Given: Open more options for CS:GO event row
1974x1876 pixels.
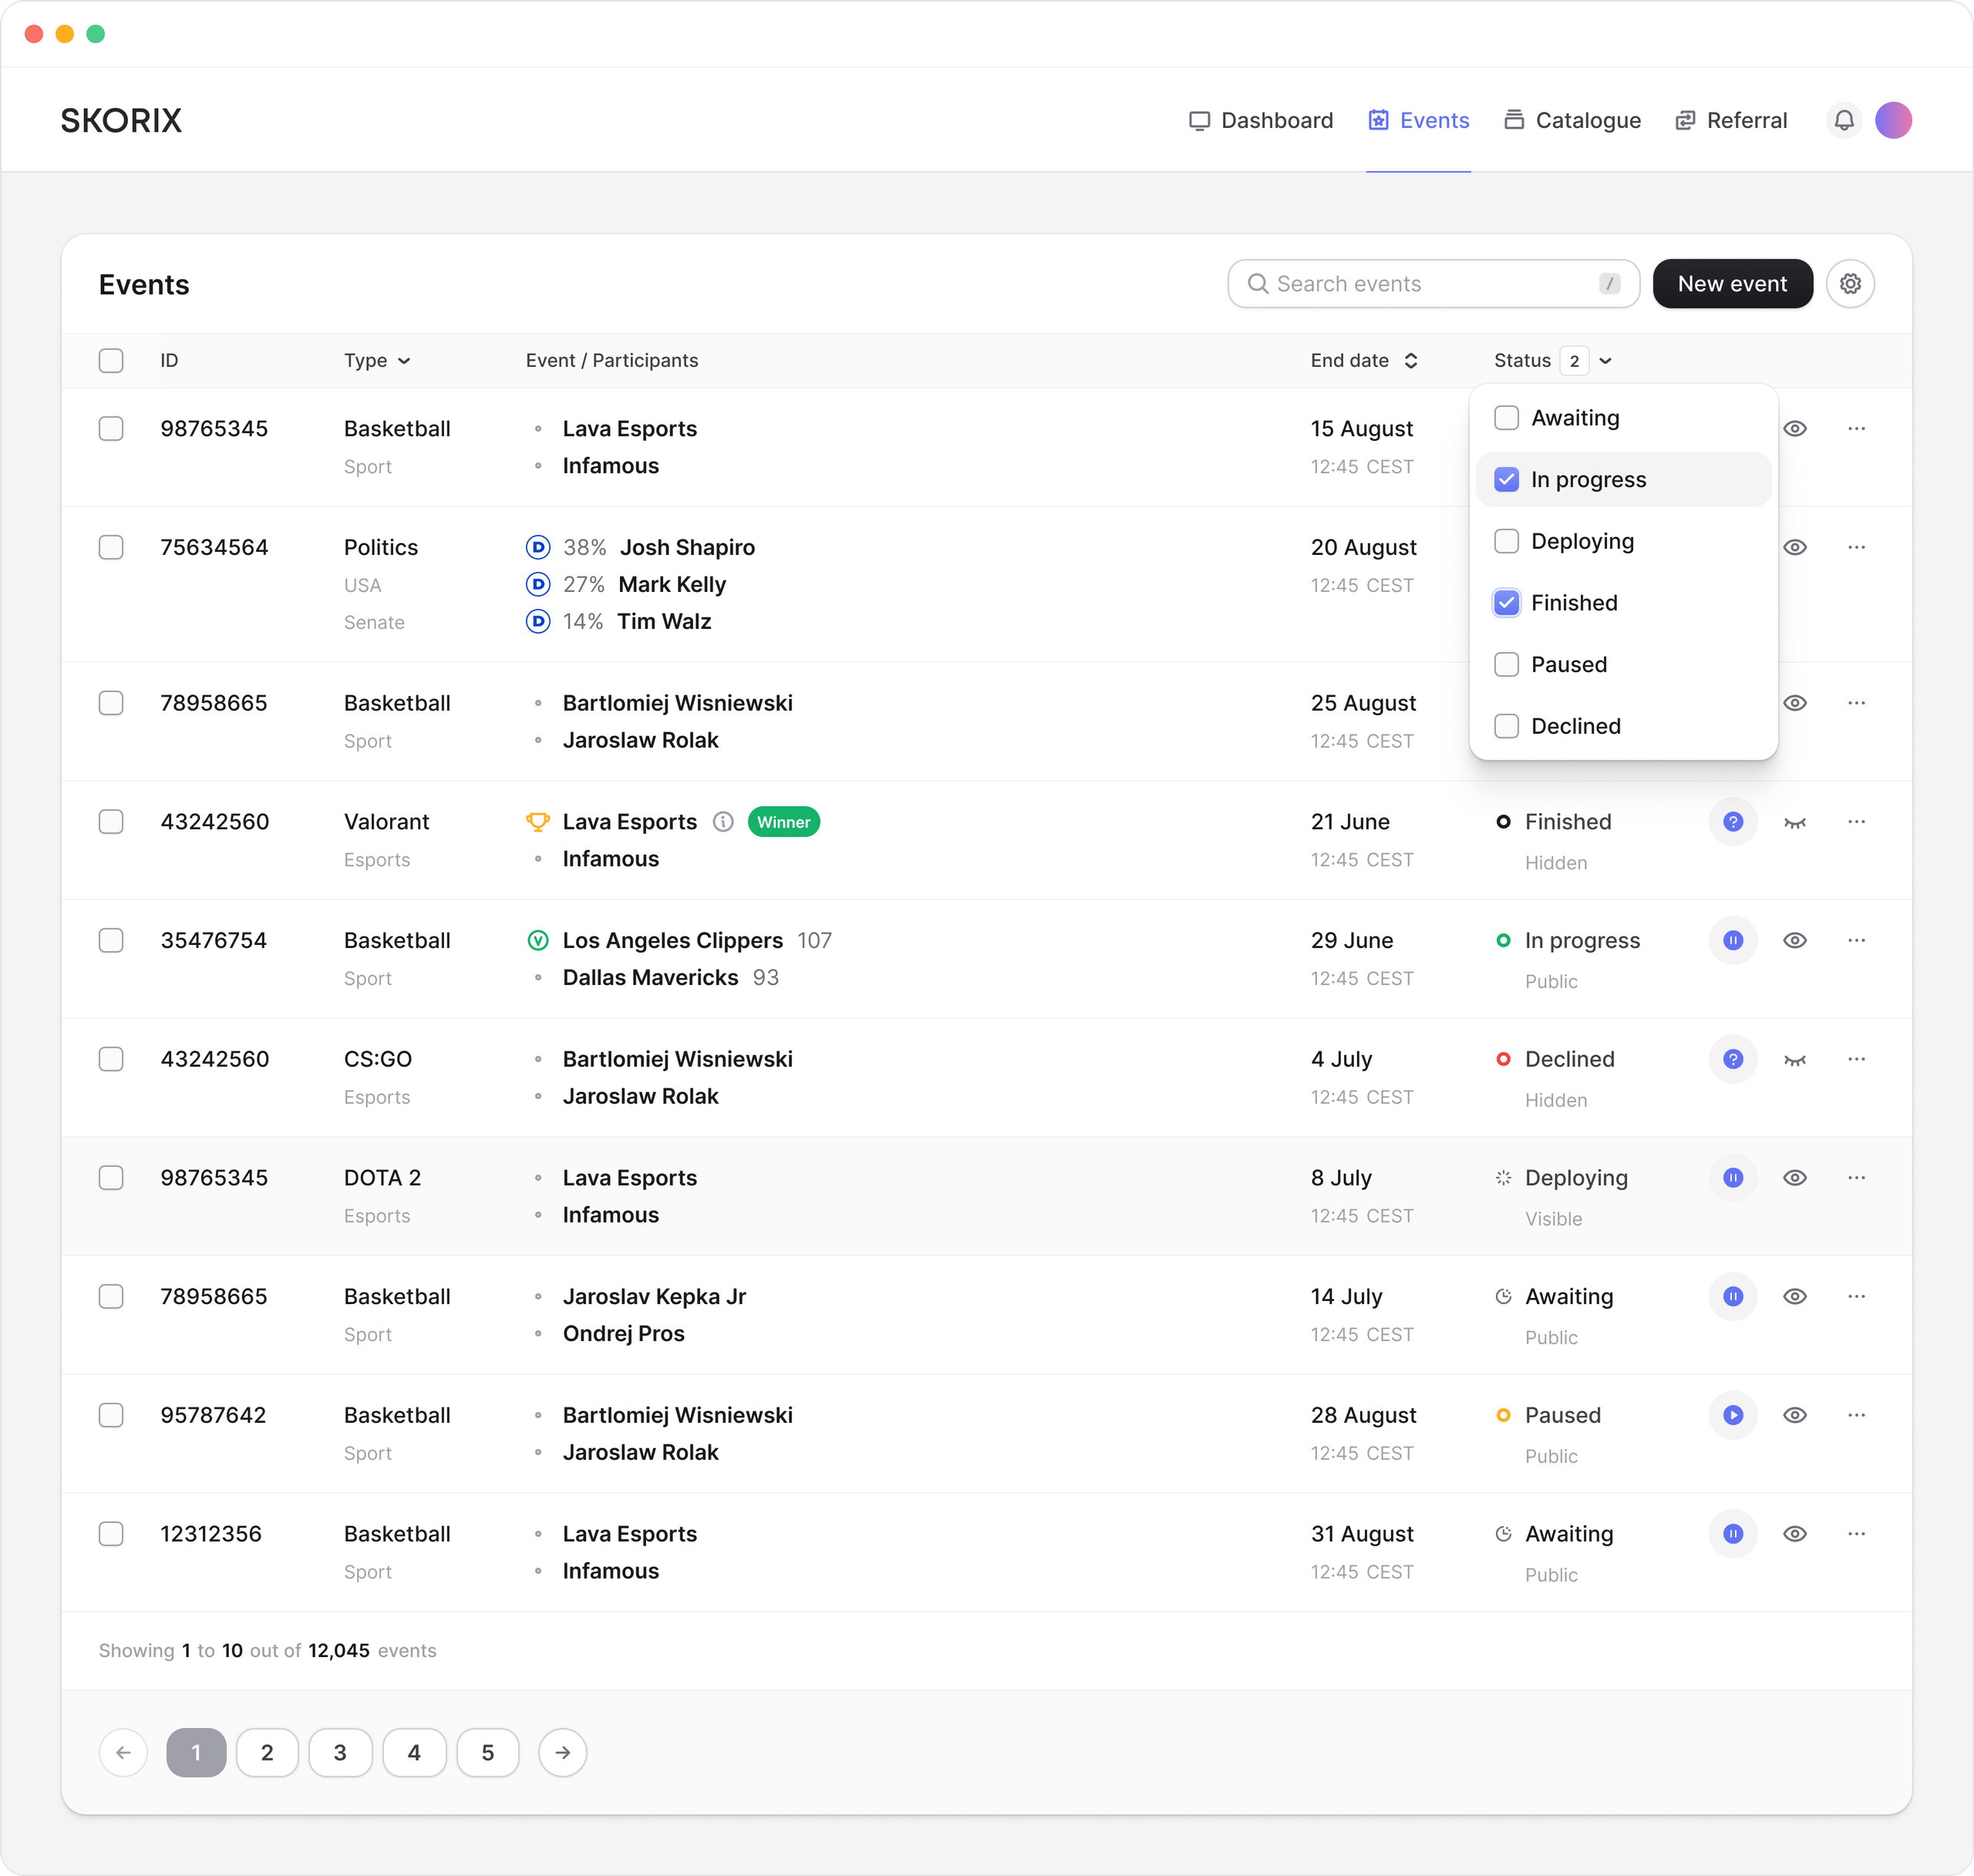Looking at the screenshot, I should click(1856, 1059).
